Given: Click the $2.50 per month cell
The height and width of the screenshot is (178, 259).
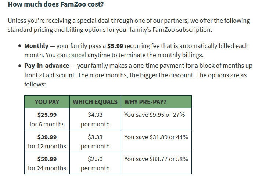Looking at the screenshot, I should click(x=95, y=163).
